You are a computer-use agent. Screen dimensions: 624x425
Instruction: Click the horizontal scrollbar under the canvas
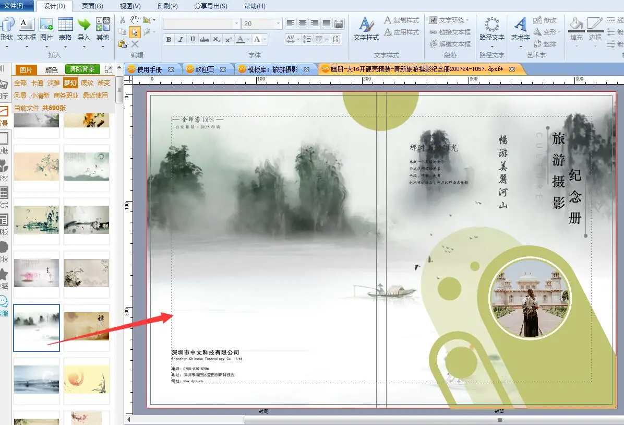(434, 419)
